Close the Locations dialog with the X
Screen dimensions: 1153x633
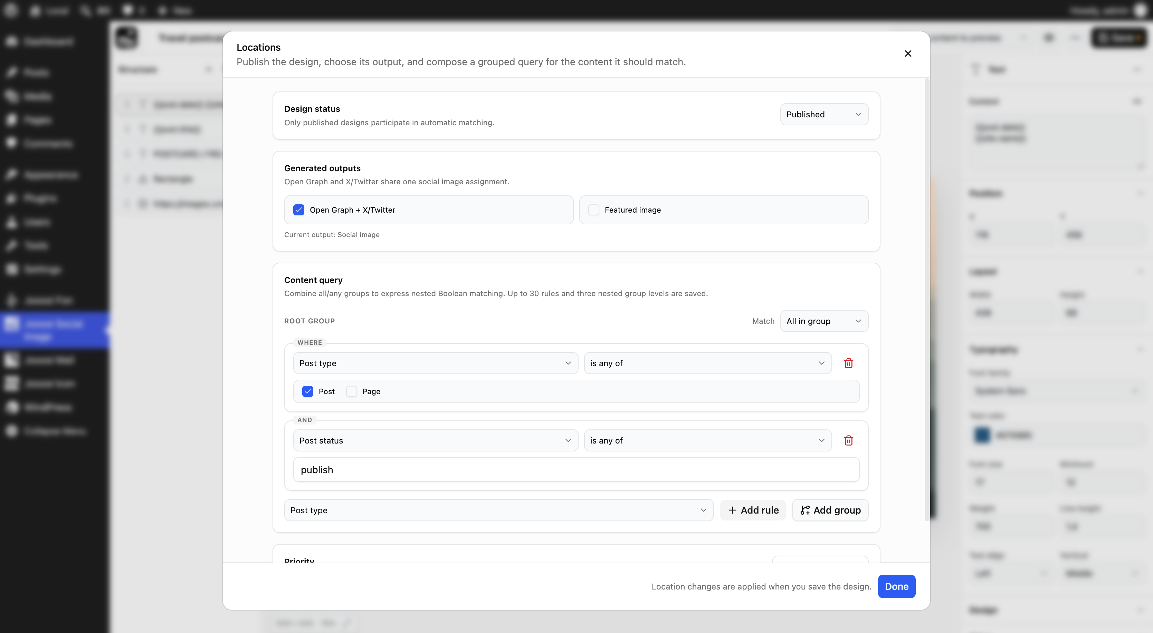pyautogui.click(x=908, y=53)
